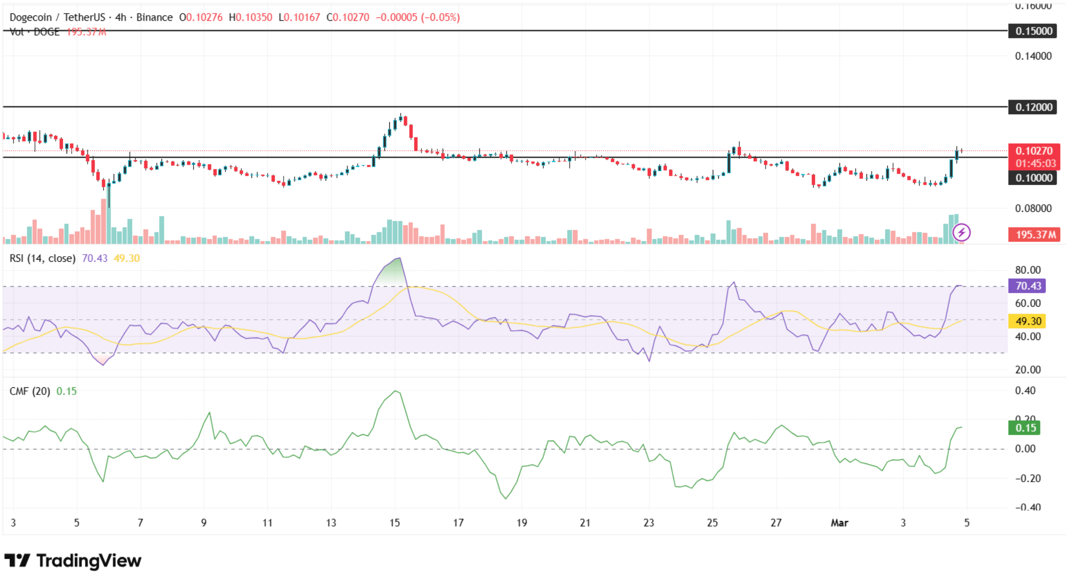Select the red 0.10270 current price label
This screenshot has height=575, width=1066.
click(x=1034, y=151)
